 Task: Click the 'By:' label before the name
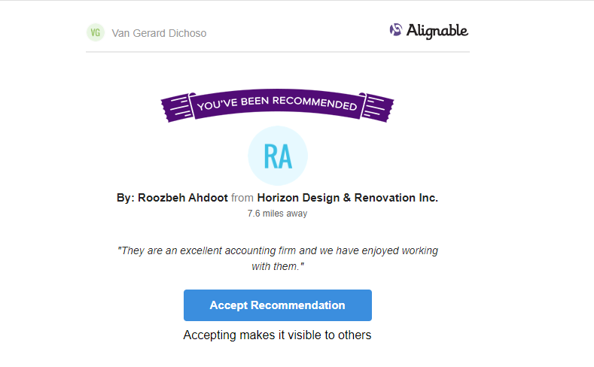click(126, 198)
